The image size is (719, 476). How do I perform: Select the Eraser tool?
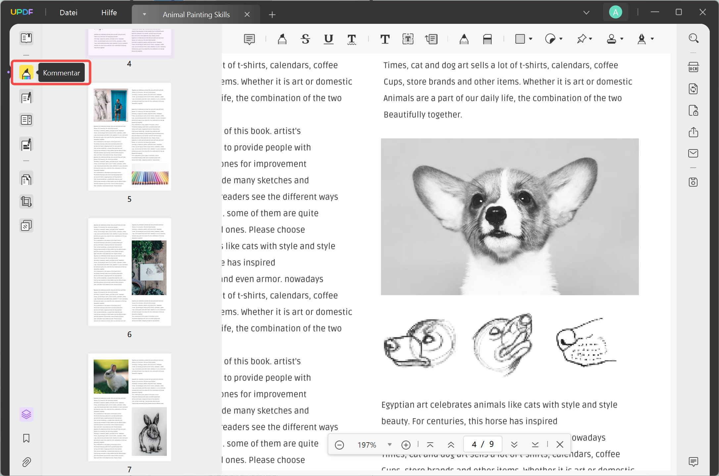(x=487, y=39)
